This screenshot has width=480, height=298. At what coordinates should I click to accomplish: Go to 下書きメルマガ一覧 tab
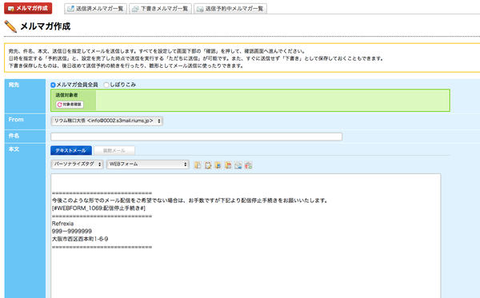(x=161, y=9)
